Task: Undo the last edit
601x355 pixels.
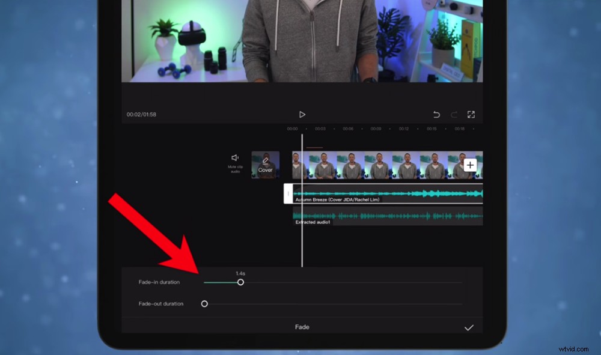Action: click(438, 114)
